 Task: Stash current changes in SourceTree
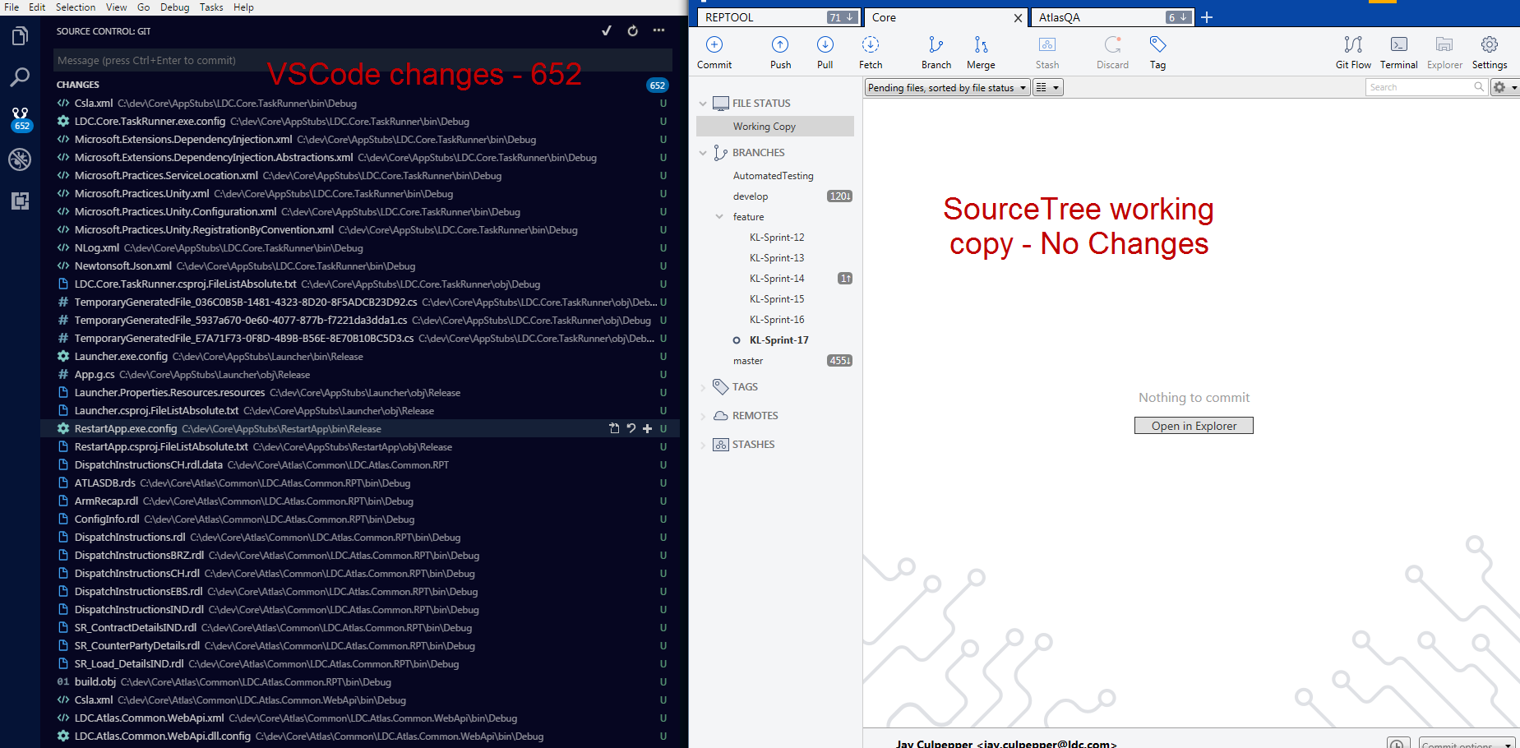click(x=1046, y=51)
